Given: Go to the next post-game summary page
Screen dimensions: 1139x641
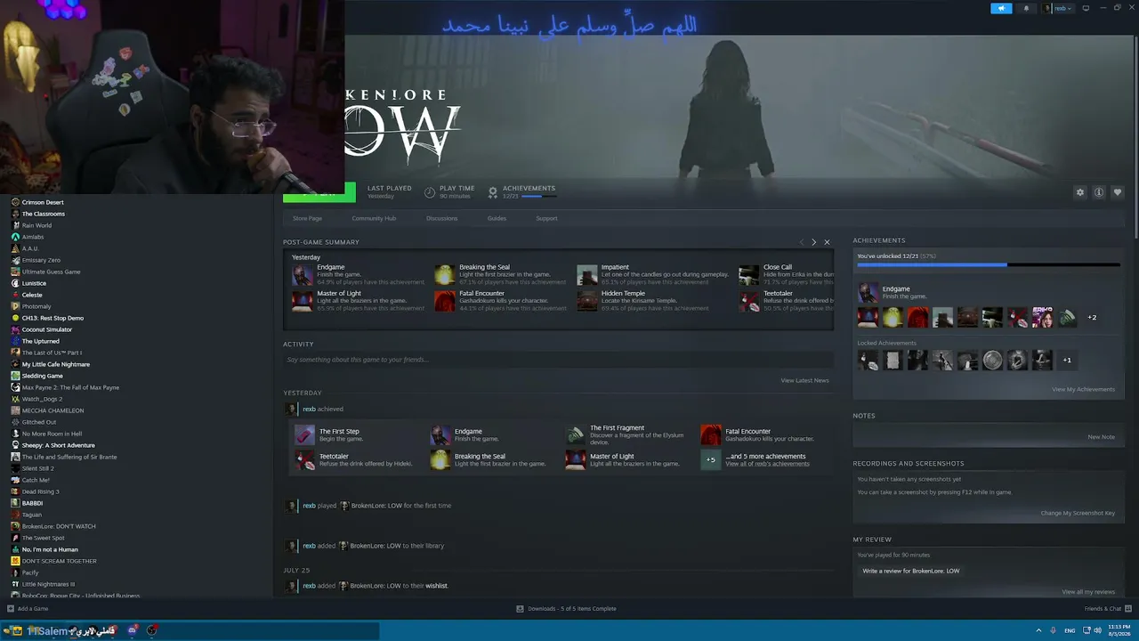Looking at the screenshot, I should point(813,242).
